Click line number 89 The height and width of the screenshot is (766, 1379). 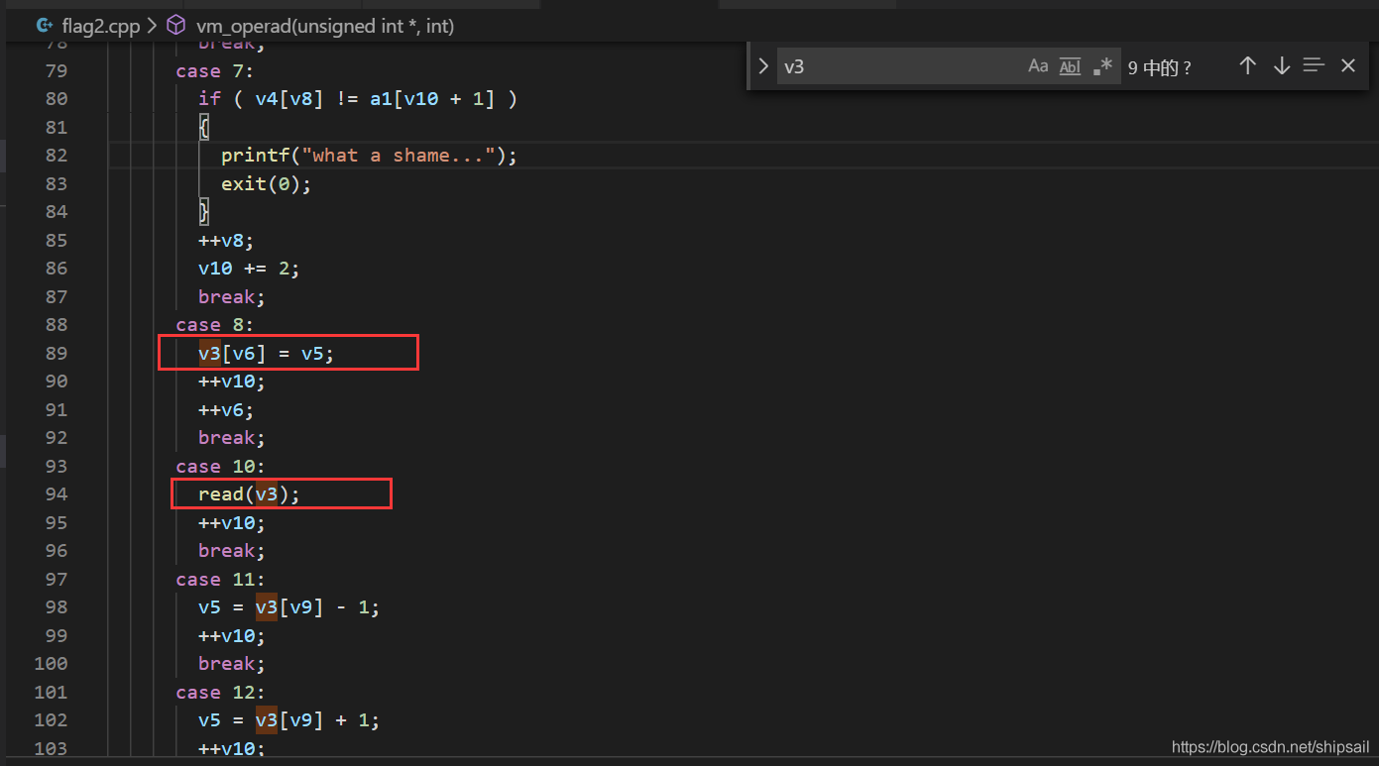click(57, 353)
